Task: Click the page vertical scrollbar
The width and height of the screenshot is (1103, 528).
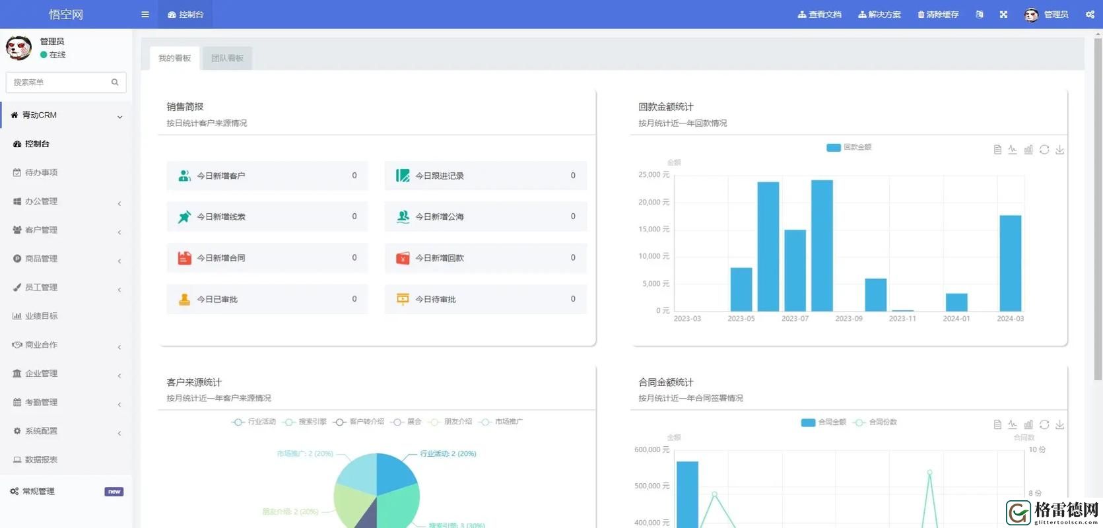Action: click(1098, 209)
